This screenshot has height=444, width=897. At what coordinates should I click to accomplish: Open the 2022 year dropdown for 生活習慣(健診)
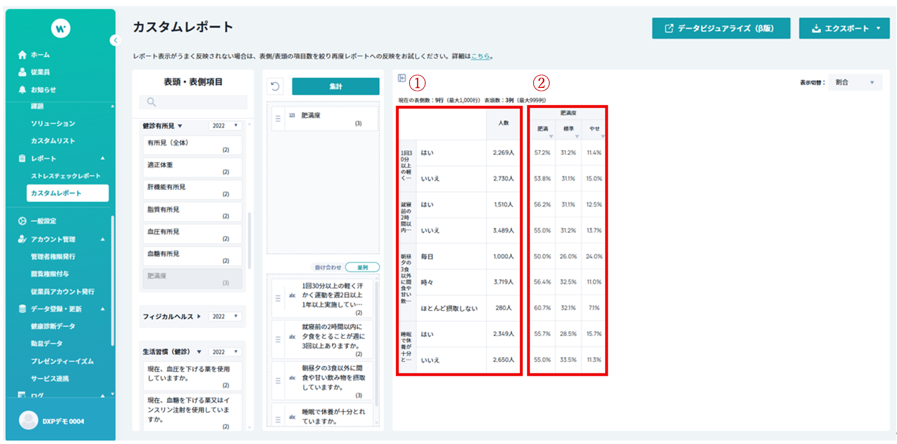coord(225,352)
